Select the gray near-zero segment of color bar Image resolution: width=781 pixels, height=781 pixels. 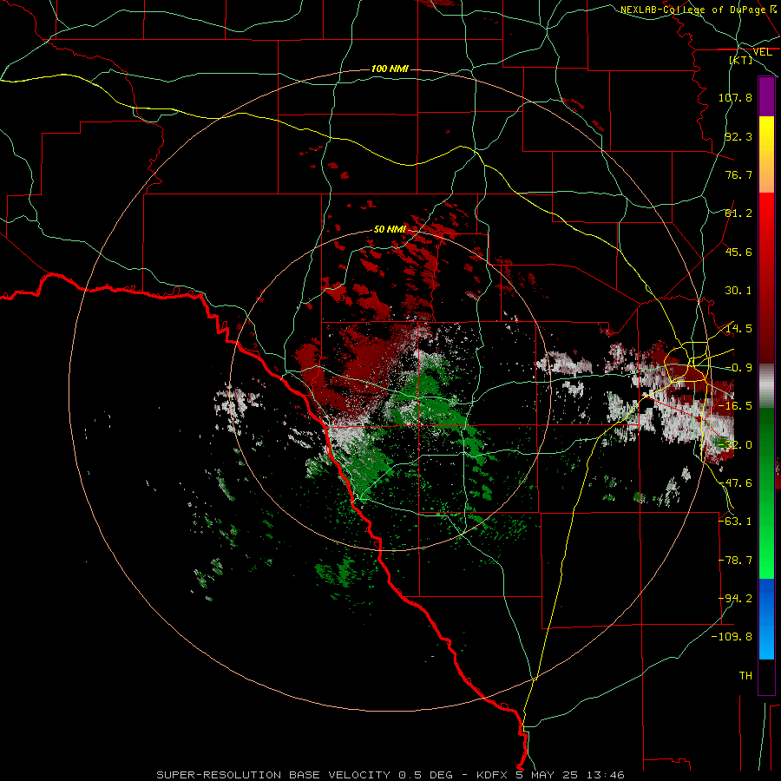tap(766, 386)
